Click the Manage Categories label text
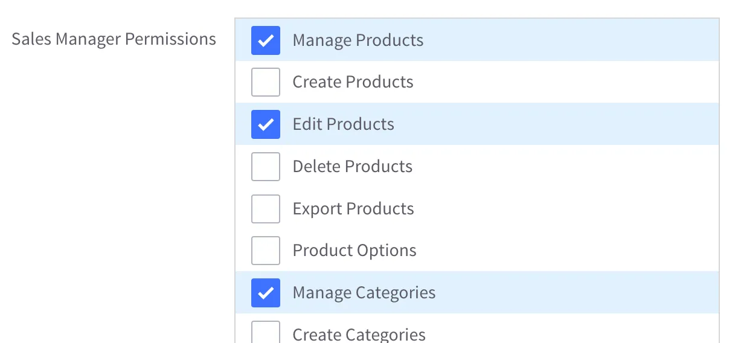738x343 pixels. coord(364,293)
